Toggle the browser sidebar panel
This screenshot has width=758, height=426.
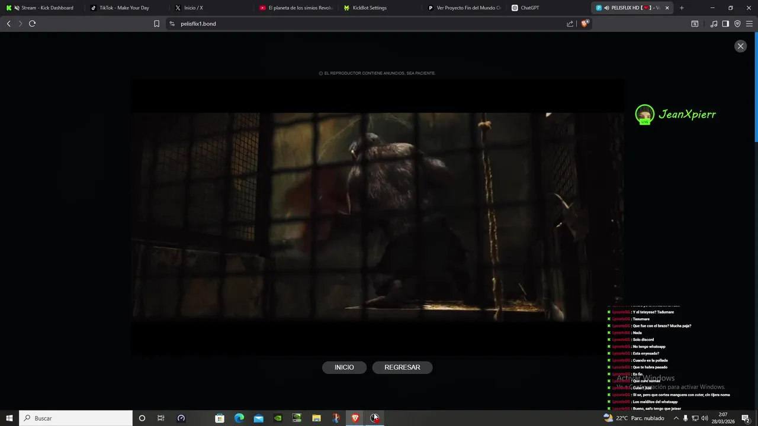(725, 24)
